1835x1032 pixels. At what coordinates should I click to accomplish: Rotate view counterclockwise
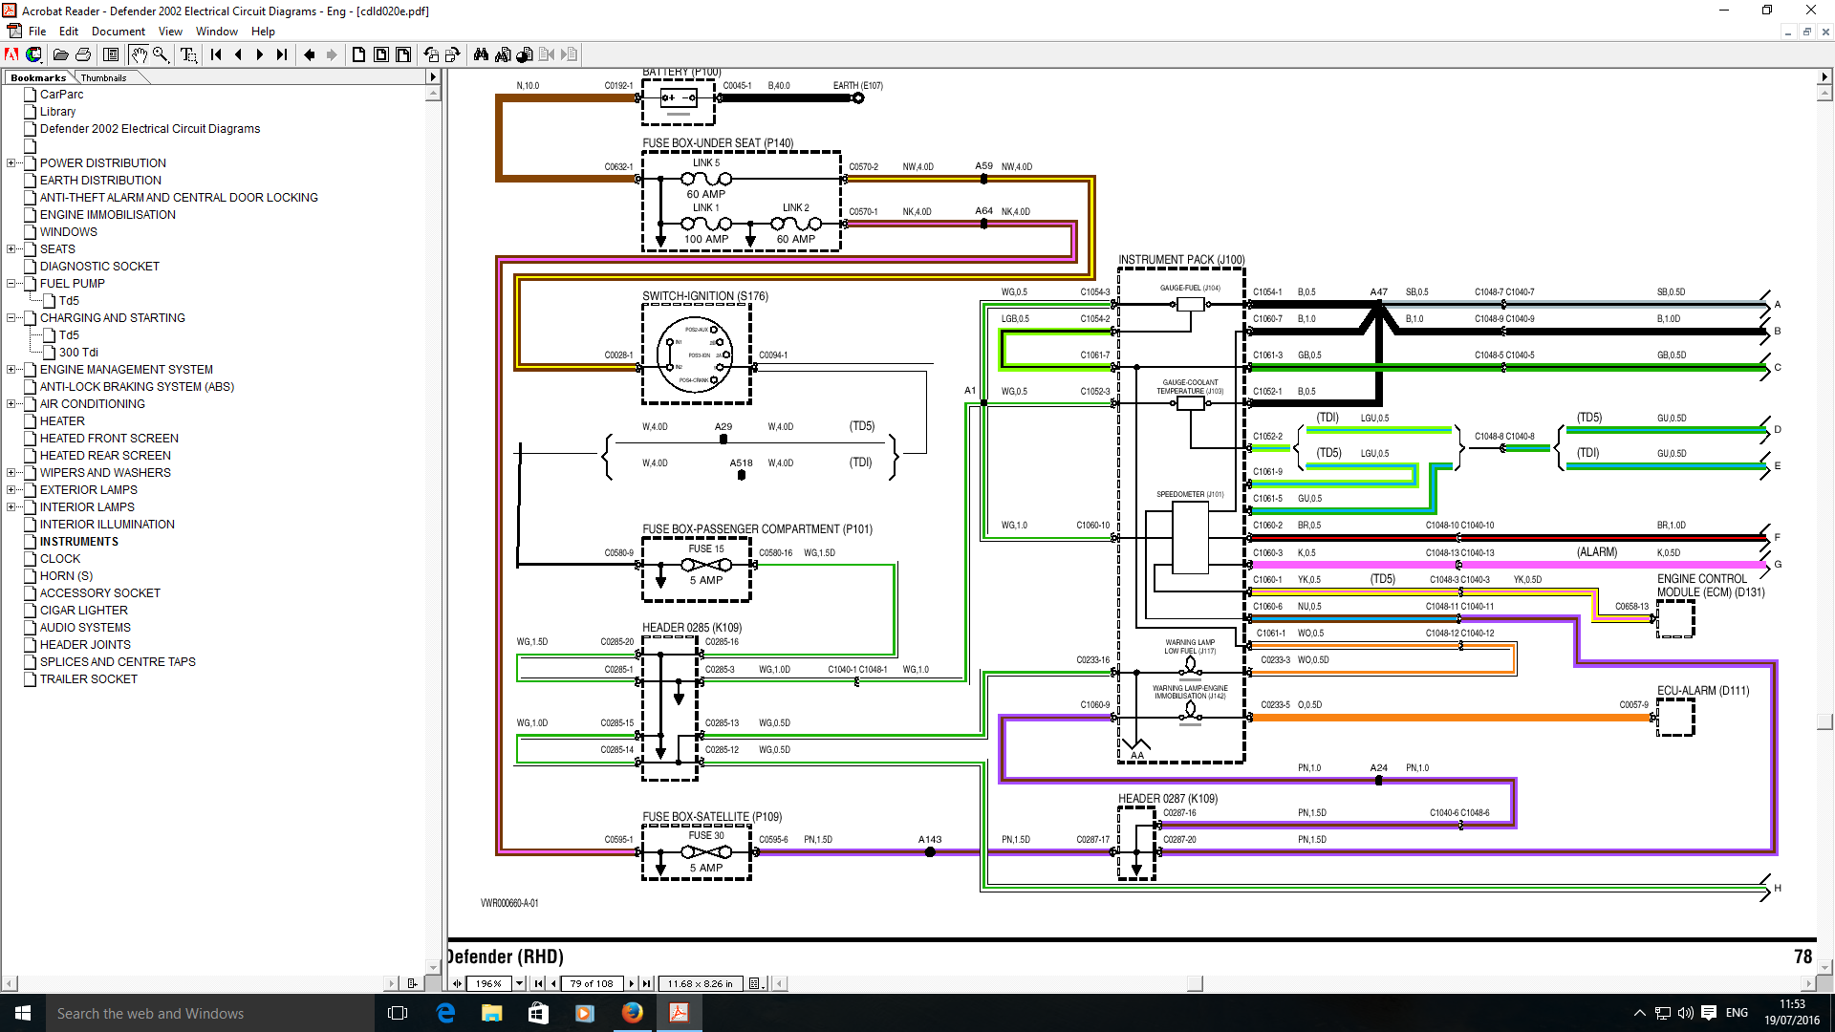click(x=431, y=54)
